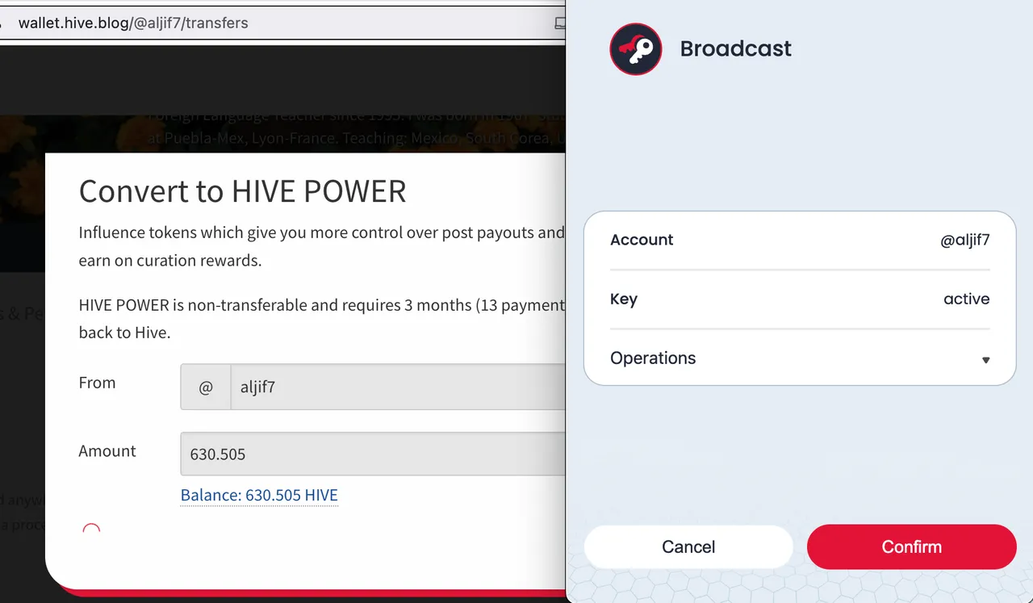Click the Key label in Keychain
Image resolution: width=1033 pixels, height=603 pixels.
[x=624, y=299]
